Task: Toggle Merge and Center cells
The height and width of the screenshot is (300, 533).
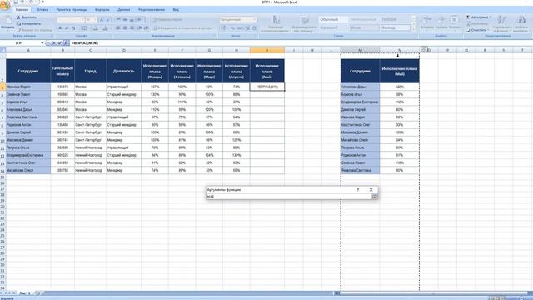Action: [183, 28]
